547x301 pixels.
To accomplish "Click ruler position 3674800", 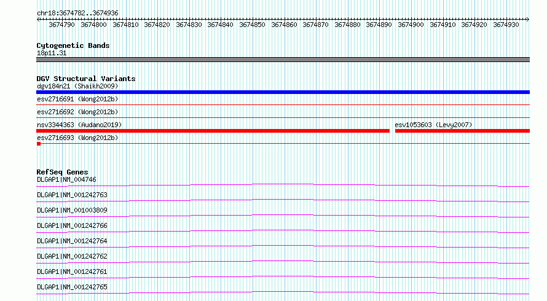I will tap(93, 25).
